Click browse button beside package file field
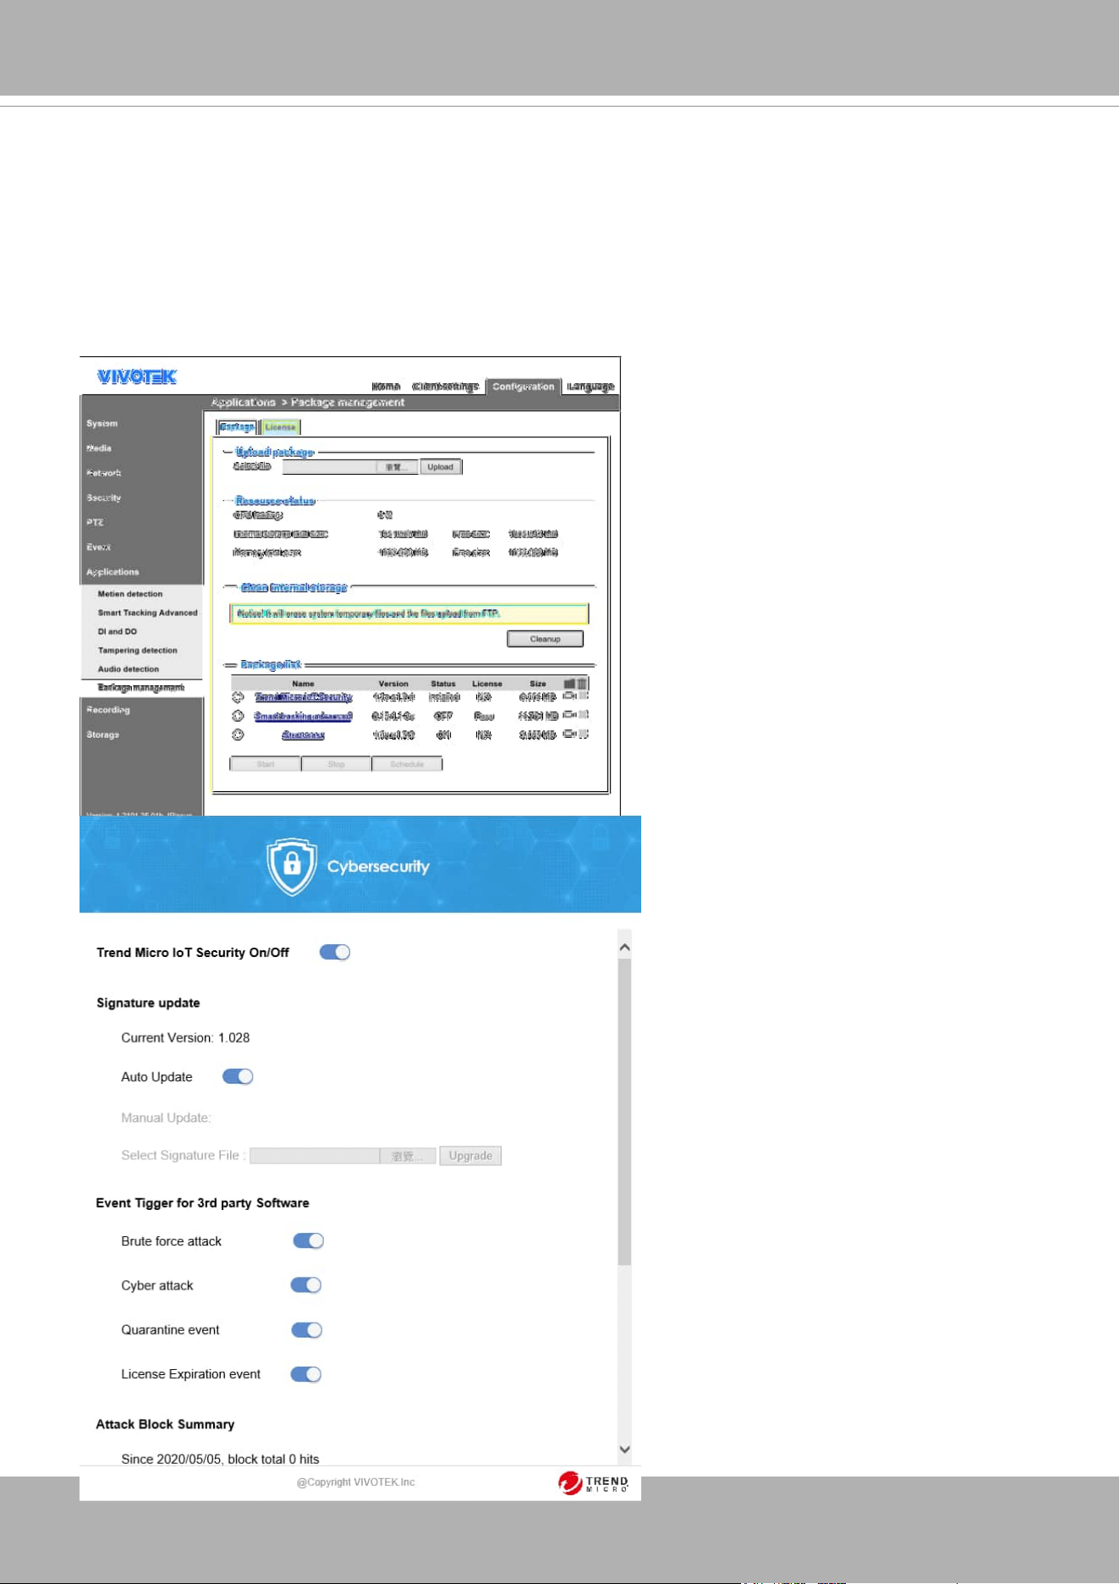 pos(397,467)
